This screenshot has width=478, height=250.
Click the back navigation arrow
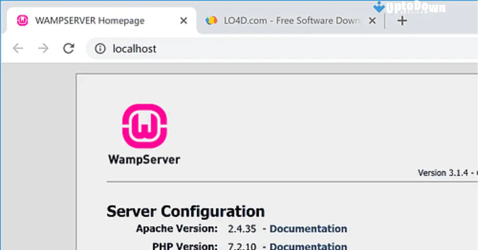[x=18, y=48]
